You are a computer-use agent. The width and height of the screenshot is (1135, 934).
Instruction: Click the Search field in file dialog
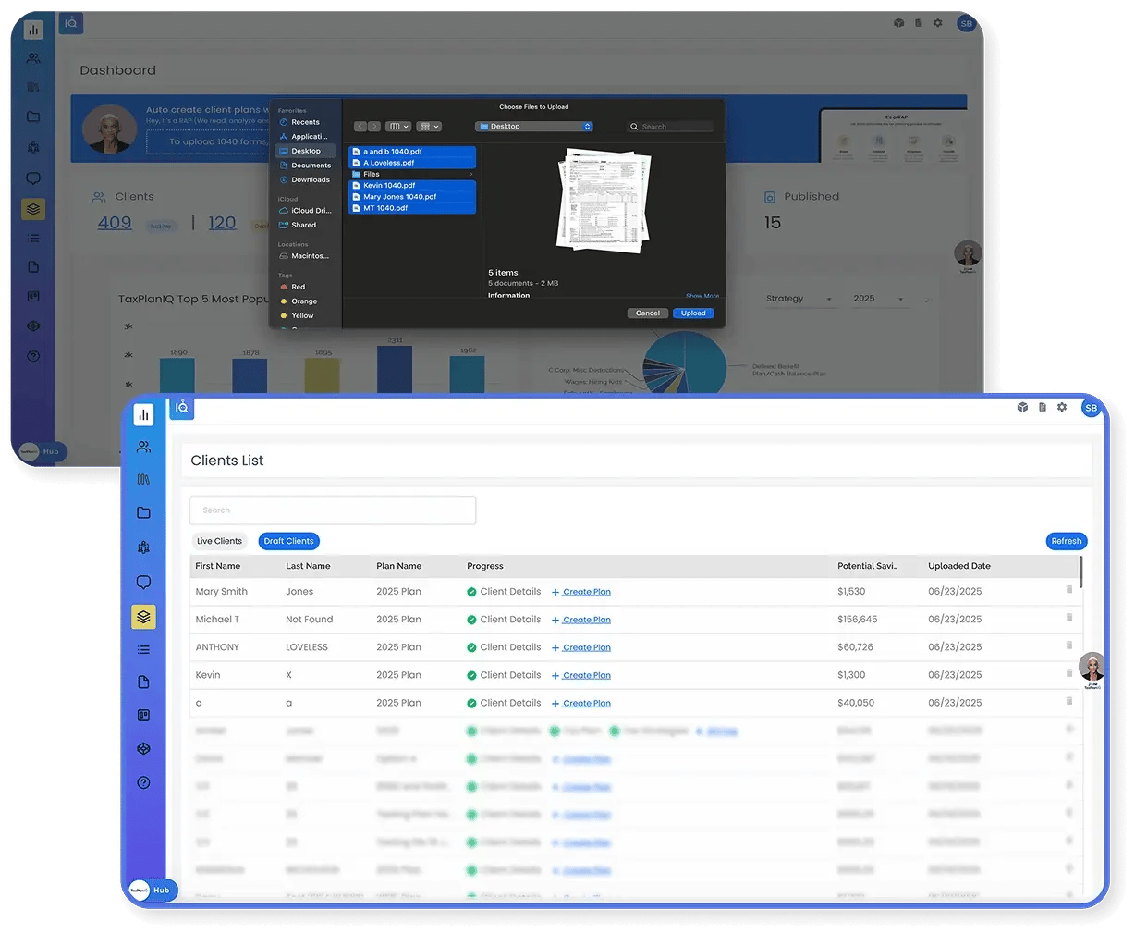pyautogui.click(x=670, y=127)
